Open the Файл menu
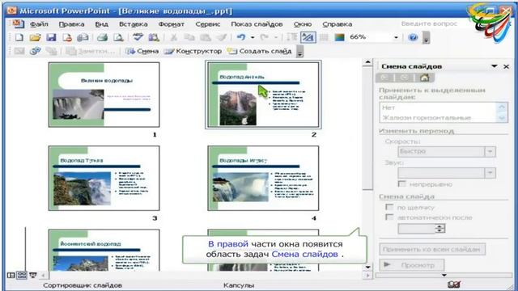Screen dimensions: 518x291 click(39, 24)
